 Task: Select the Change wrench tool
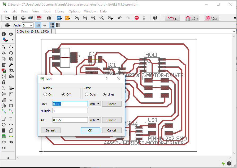point(11,65)
